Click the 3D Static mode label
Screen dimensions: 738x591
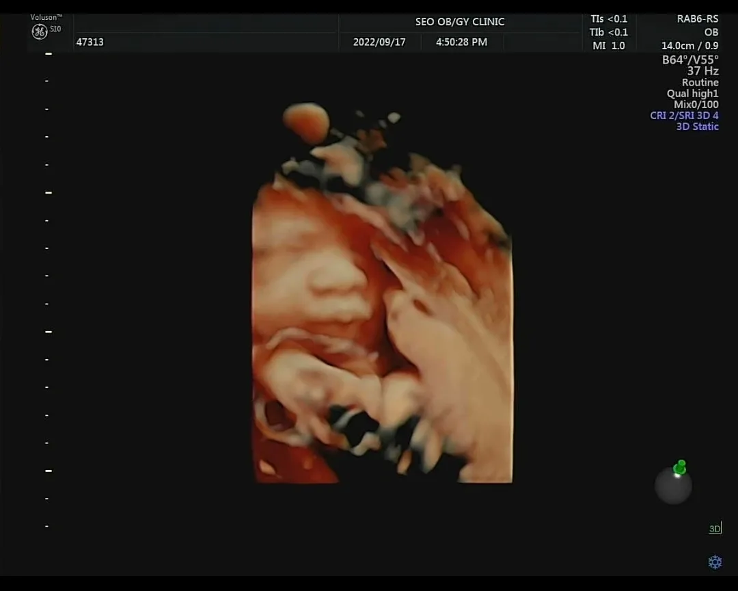[698, 127]
